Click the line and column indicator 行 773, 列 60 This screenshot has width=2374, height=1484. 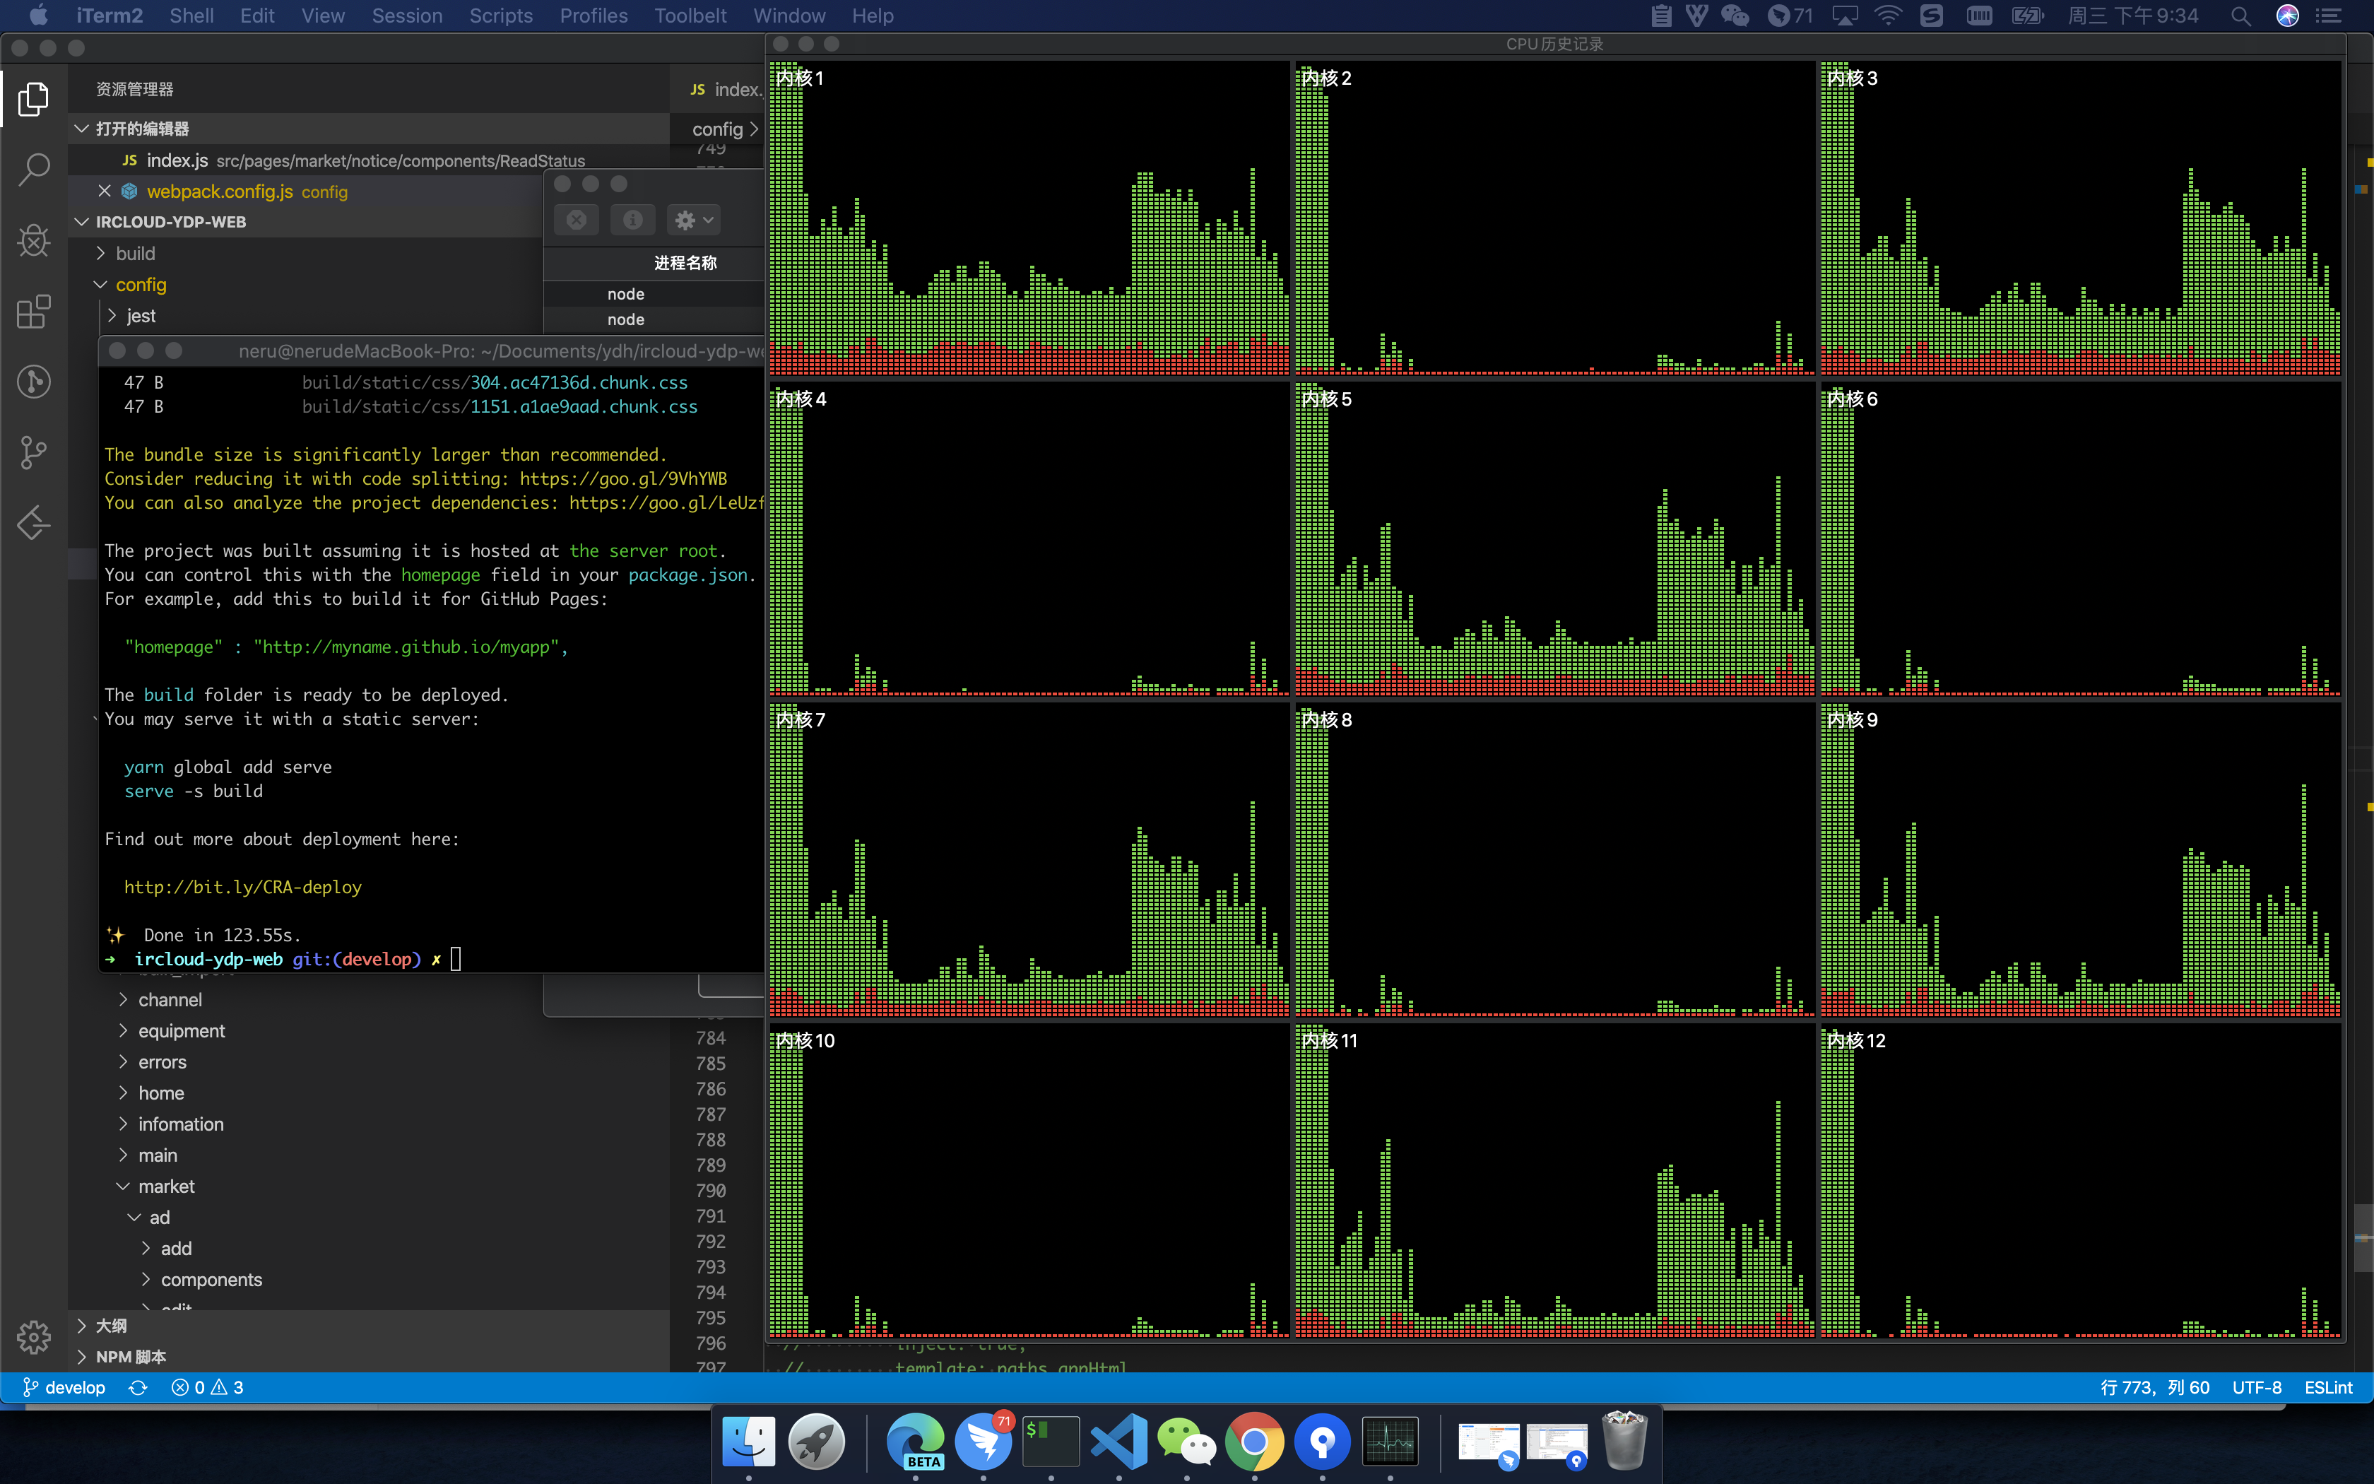coord(2154,1386)
